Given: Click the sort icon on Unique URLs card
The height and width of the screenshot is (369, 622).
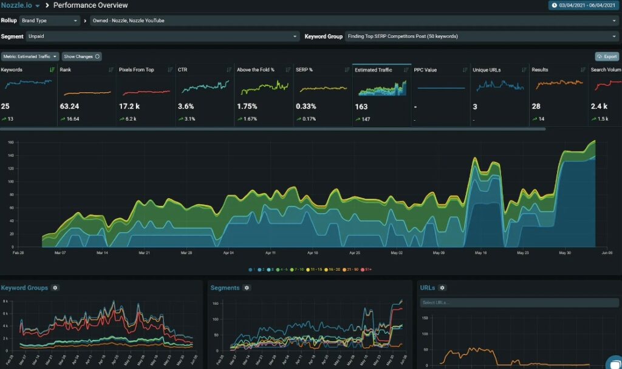Looking at the screenshot, I should click(x=524, y=70).
